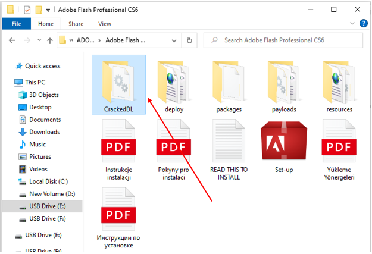
Task: Click the Search Adobe Flash Professional CS6 box
Action: tap(283, 40)
